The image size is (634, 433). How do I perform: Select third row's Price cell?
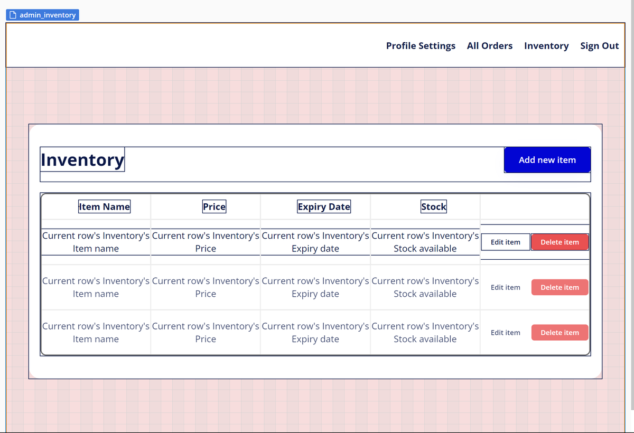(206, 333)
